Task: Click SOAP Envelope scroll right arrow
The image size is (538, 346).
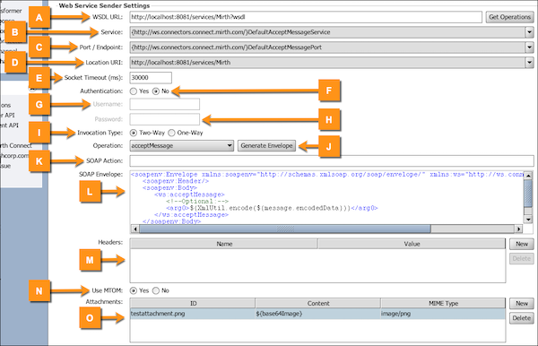Action: (x=519, y=229)
